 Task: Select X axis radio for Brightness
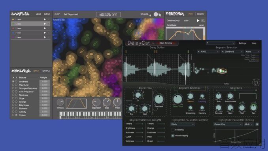click(13, 105)
